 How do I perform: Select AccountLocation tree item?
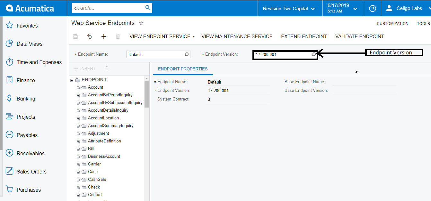click(103, 118)
